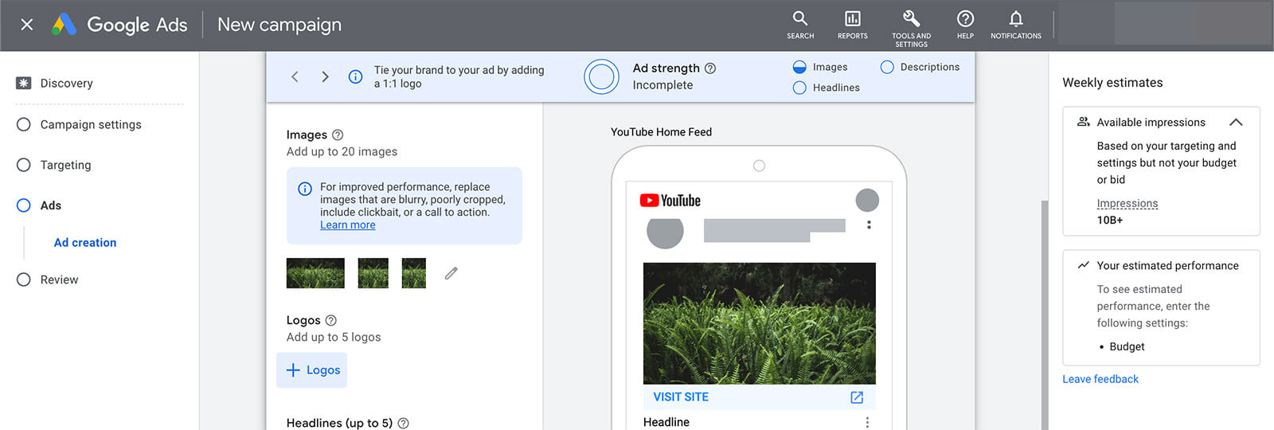This screenshot has height=430, width=1274.
Task: Select the narrow portrait fern thumbnail
Action: (414, 273)
